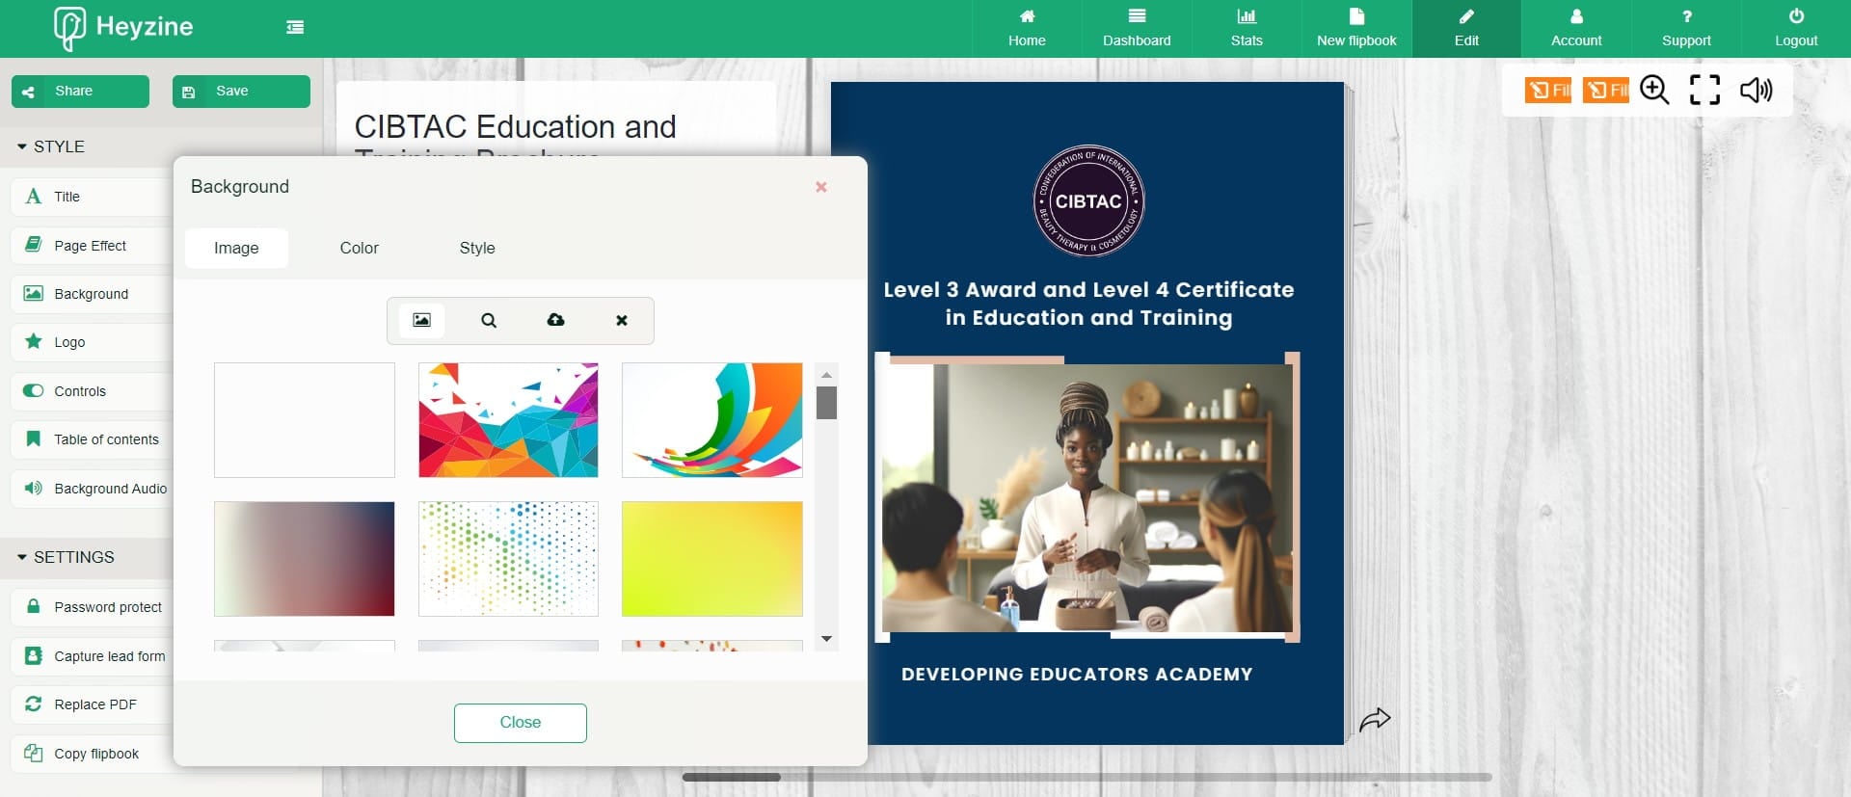1851x797 pixels.
Task: Switch to the Color tab
Action: [x=359, y=248]
